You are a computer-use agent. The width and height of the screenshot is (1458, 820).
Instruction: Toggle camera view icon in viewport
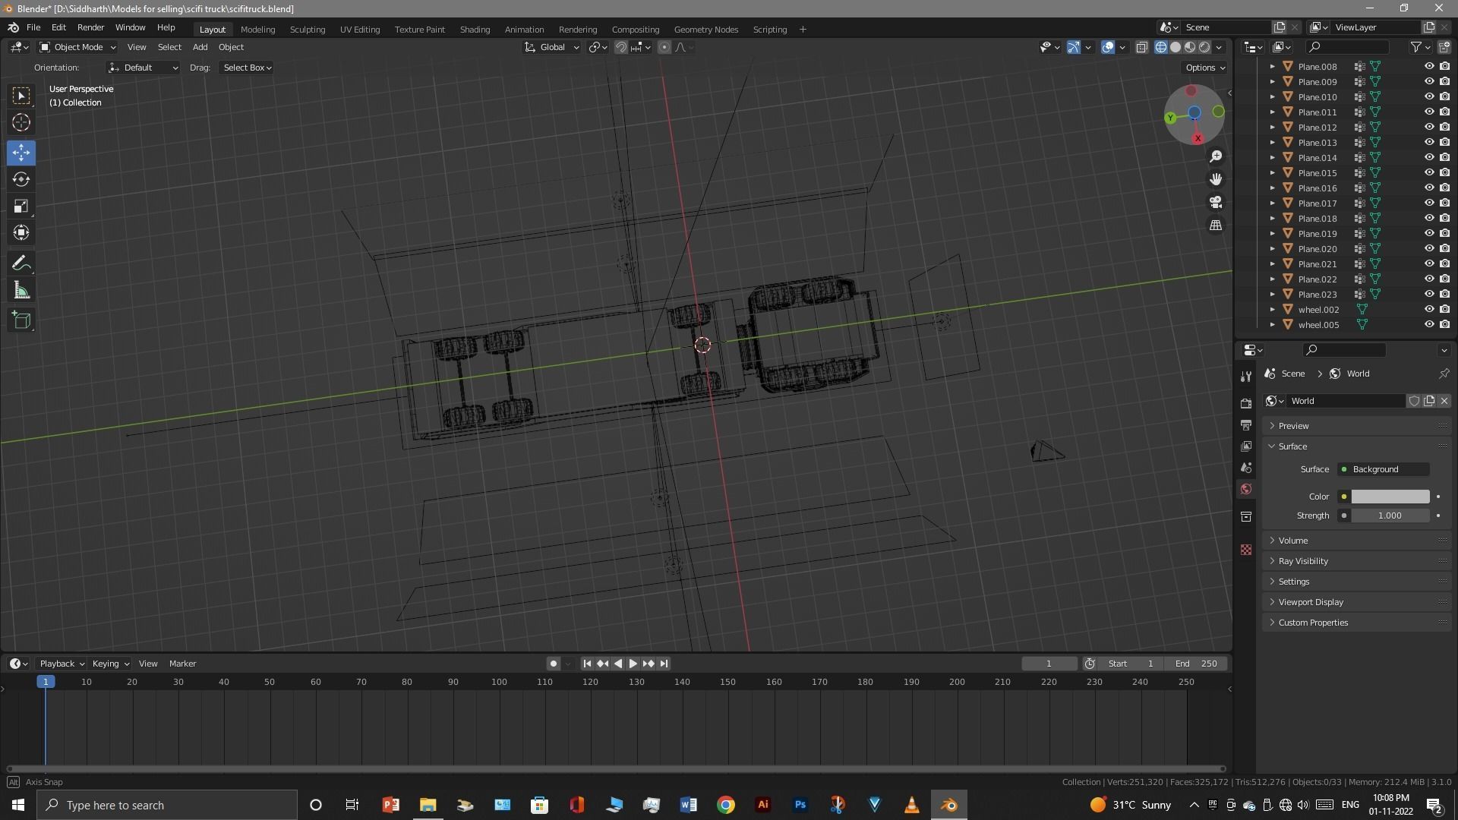[1216, 202]
